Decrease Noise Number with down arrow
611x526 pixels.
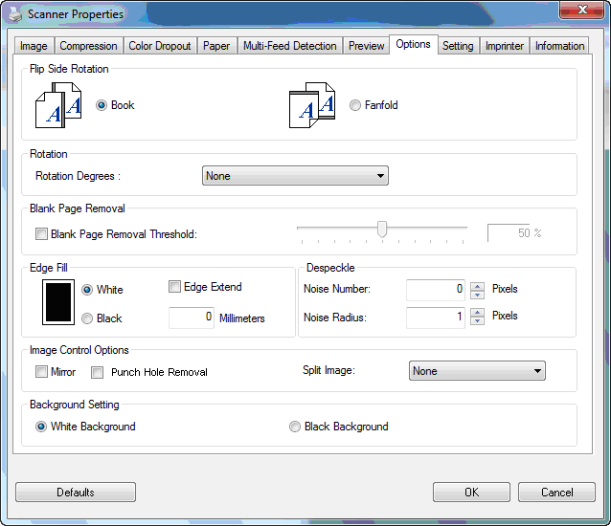point(477,295)
